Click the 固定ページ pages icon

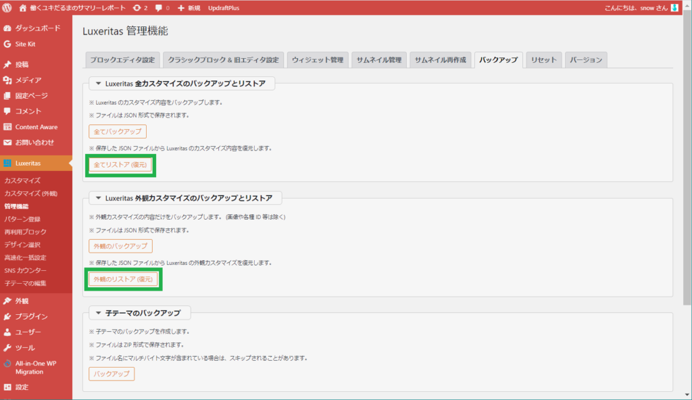pos(7,96)
